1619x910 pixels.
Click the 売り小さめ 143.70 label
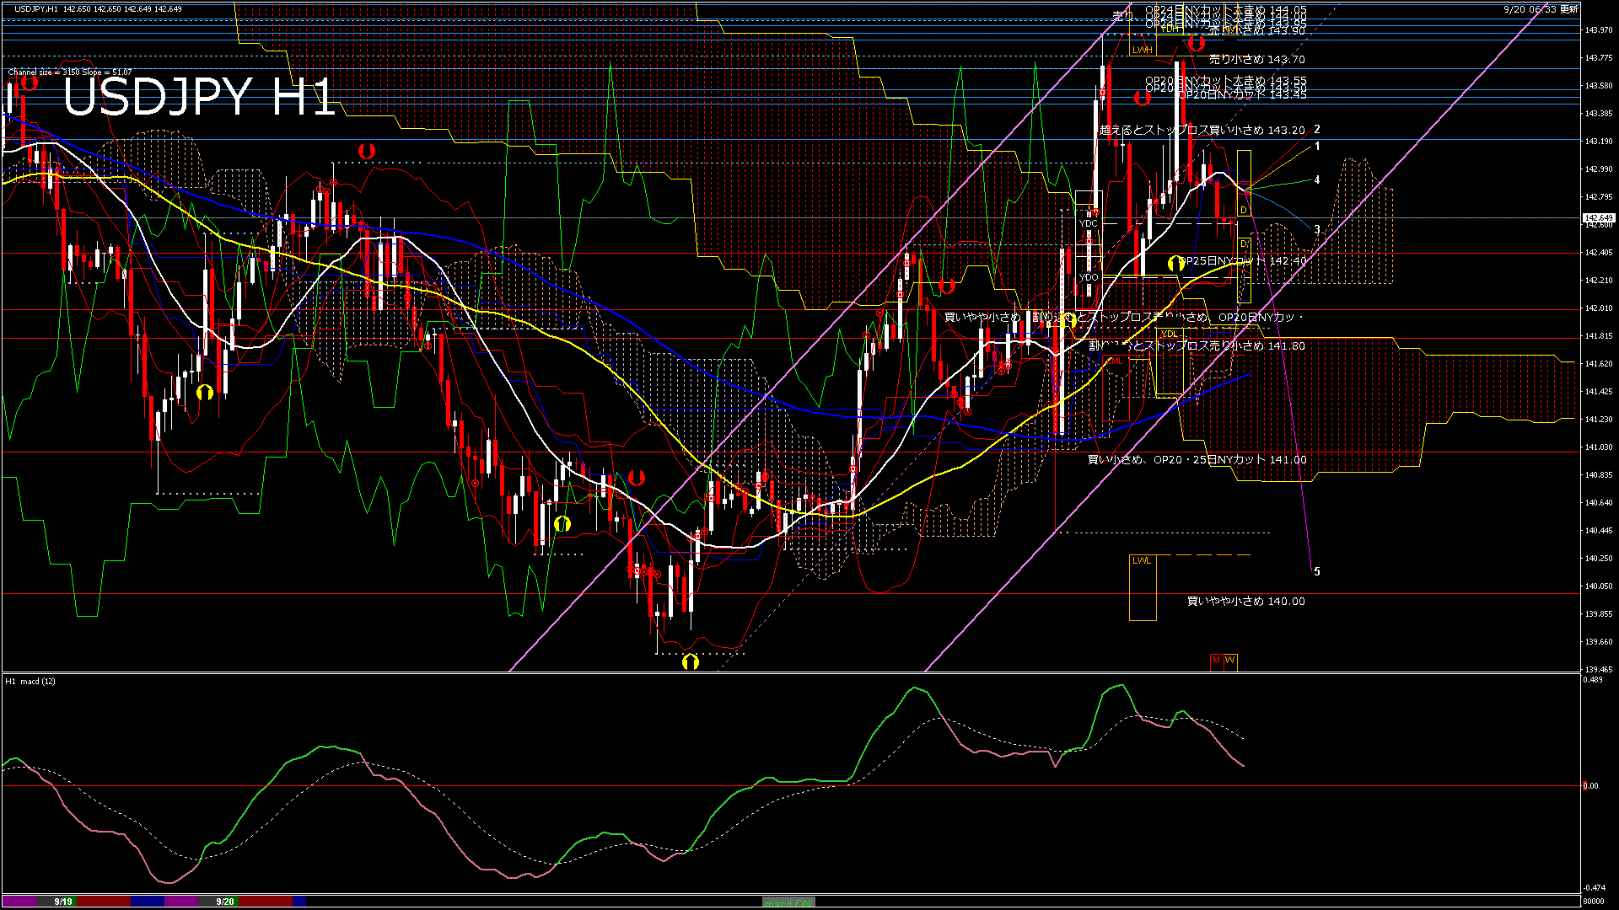1257,60
